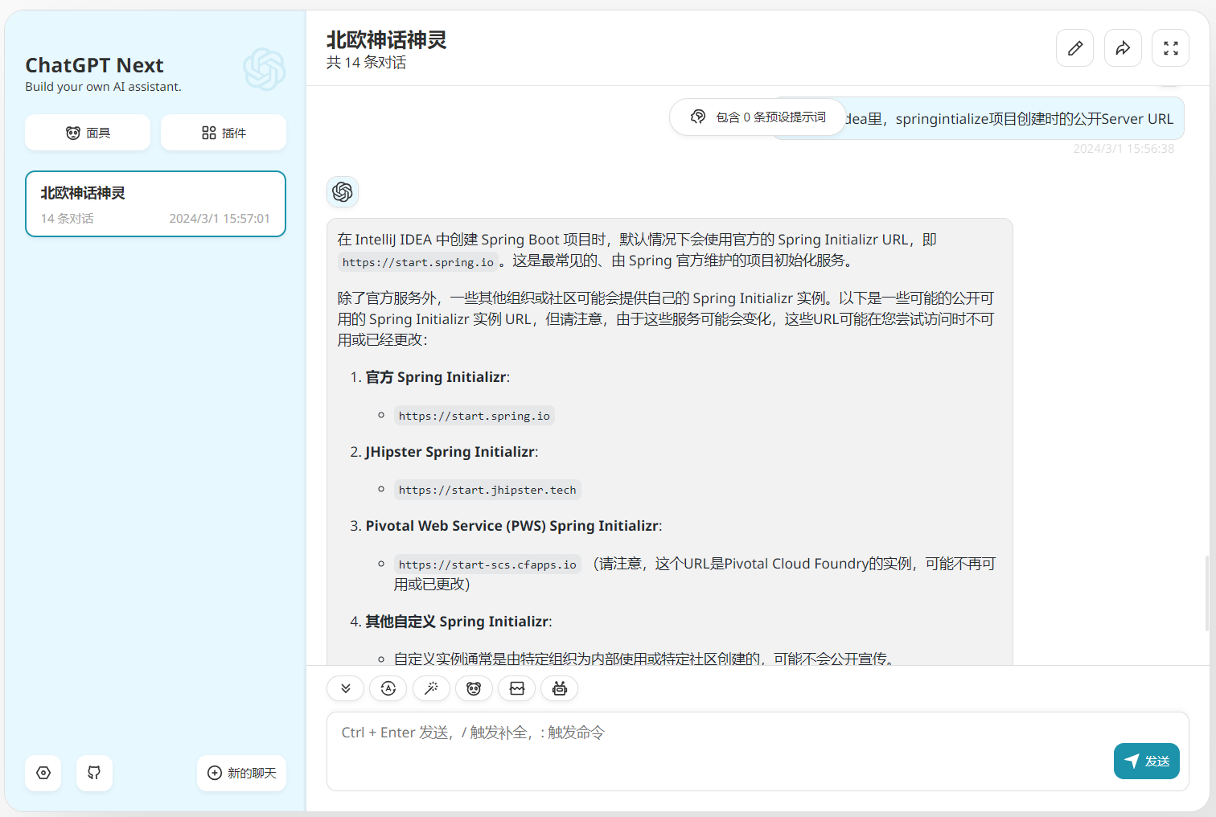Open model selection via robot icon
This screenshot has height=817, width=1216.
click(x=560, y=688)
